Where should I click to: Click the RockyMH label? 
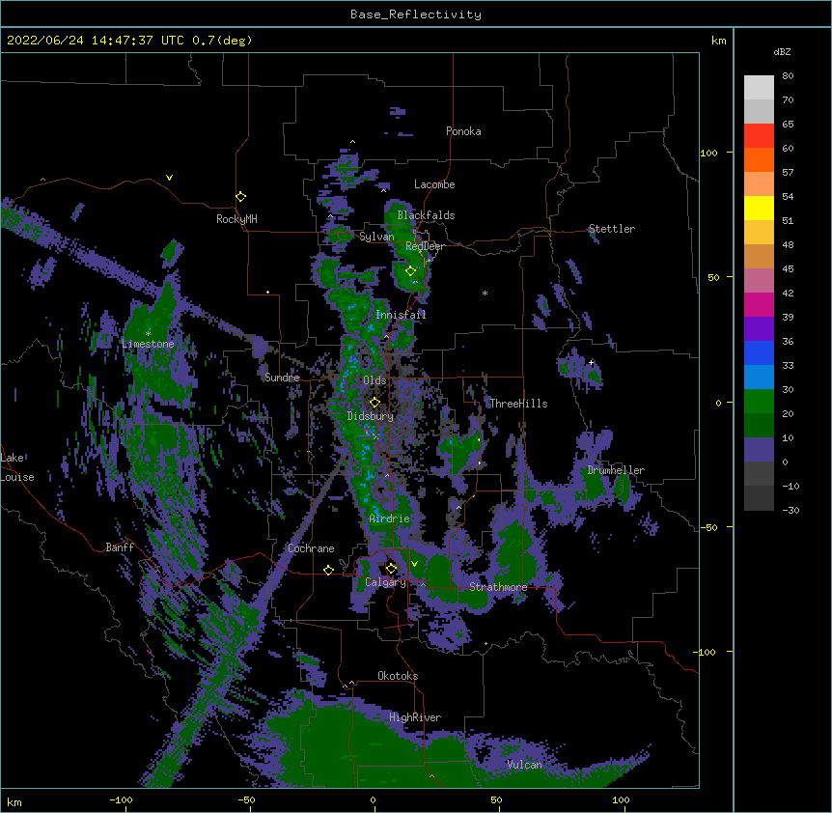236,219
